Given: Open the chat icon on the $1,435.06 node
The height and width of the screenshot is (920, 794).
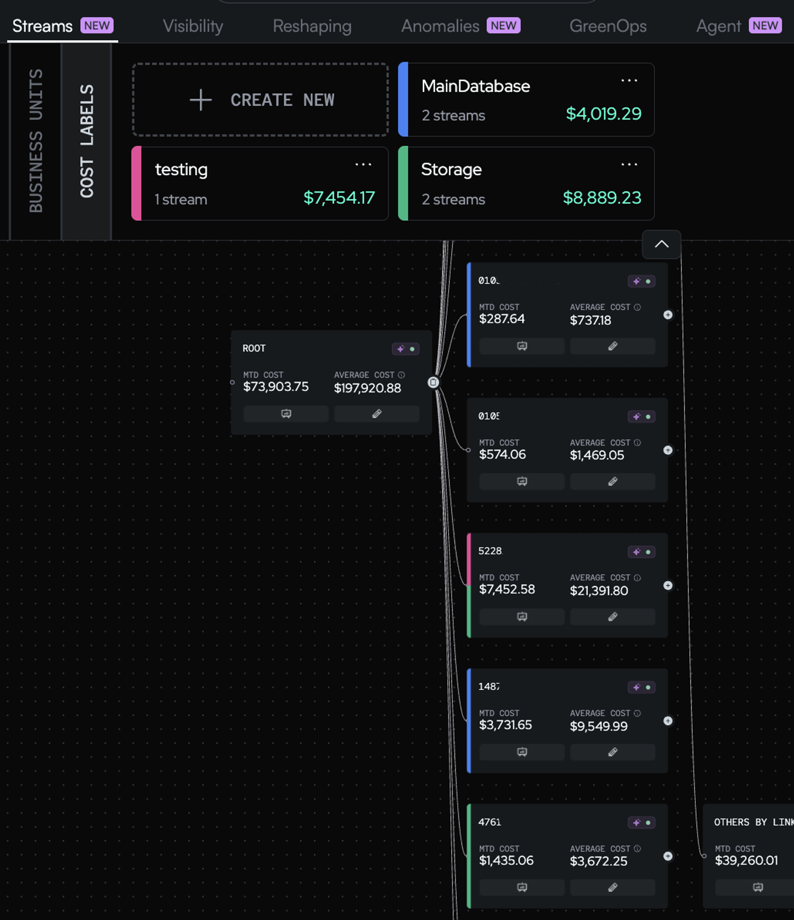Looking at the screenshot, I should point(522,888).
